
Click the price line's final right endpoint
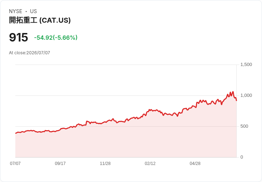[x=236, y=100]
